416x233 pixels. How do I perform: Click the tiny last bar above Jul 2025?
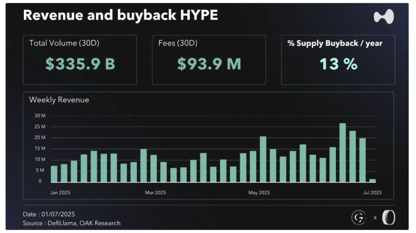(x=373, y=180)
